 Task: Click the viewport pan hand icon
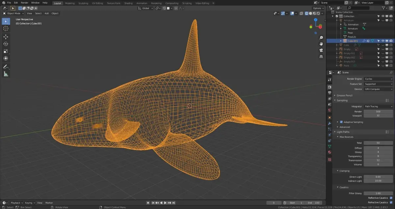coord(321,44)
